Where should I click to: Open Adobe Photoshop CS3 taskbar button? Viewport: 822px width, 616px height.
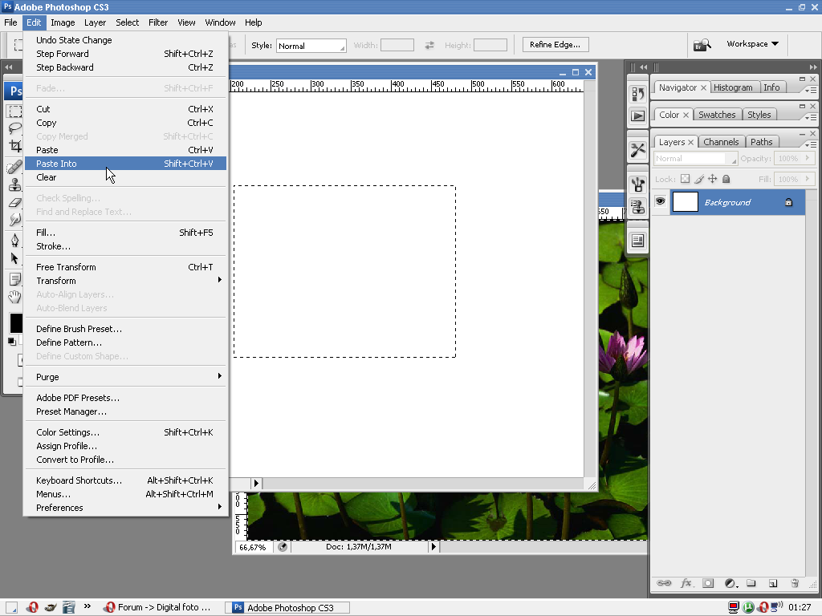pos(287,608)
